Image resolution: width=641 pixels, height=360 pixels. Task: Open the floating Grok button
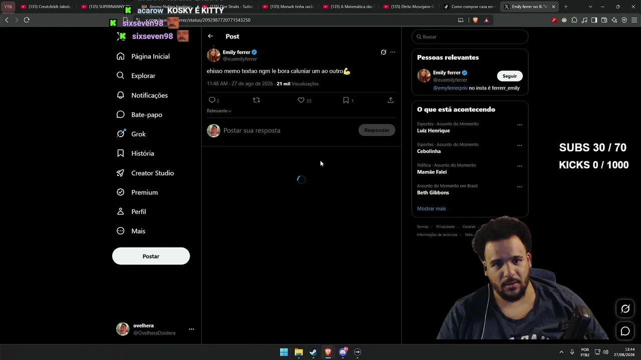(x=625, y=309)
